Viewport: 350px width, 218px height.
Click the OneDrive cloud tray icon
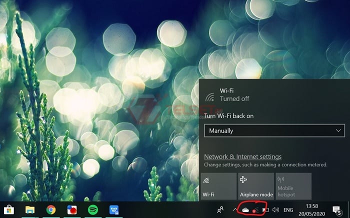(x=245, y=210)
